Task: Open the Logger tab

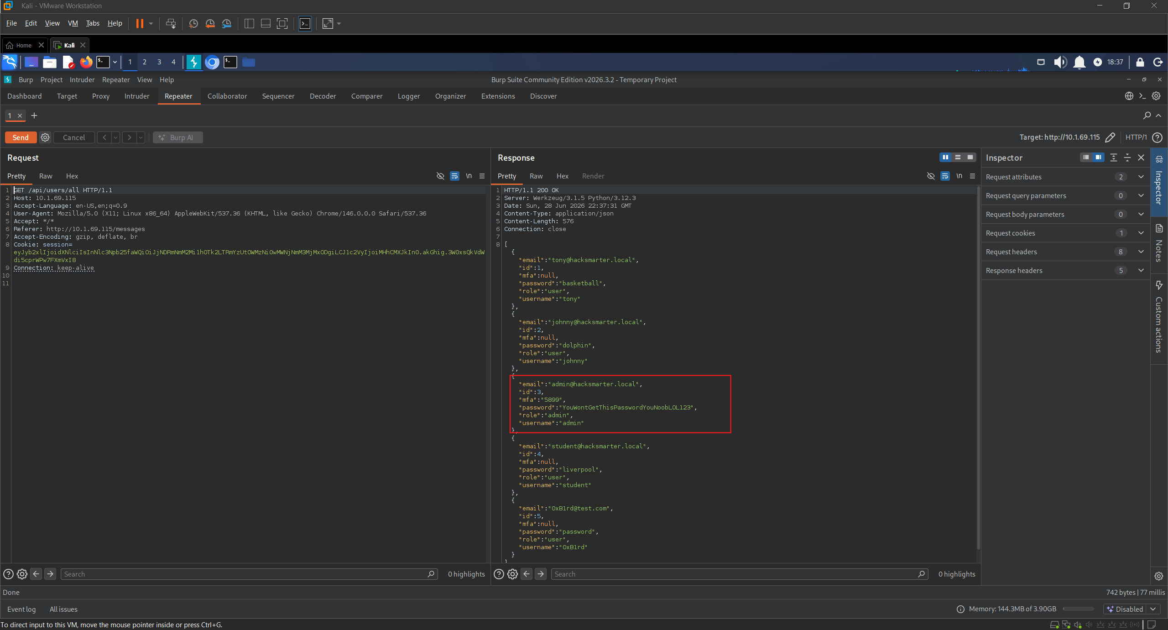Action: click(409, 96)
